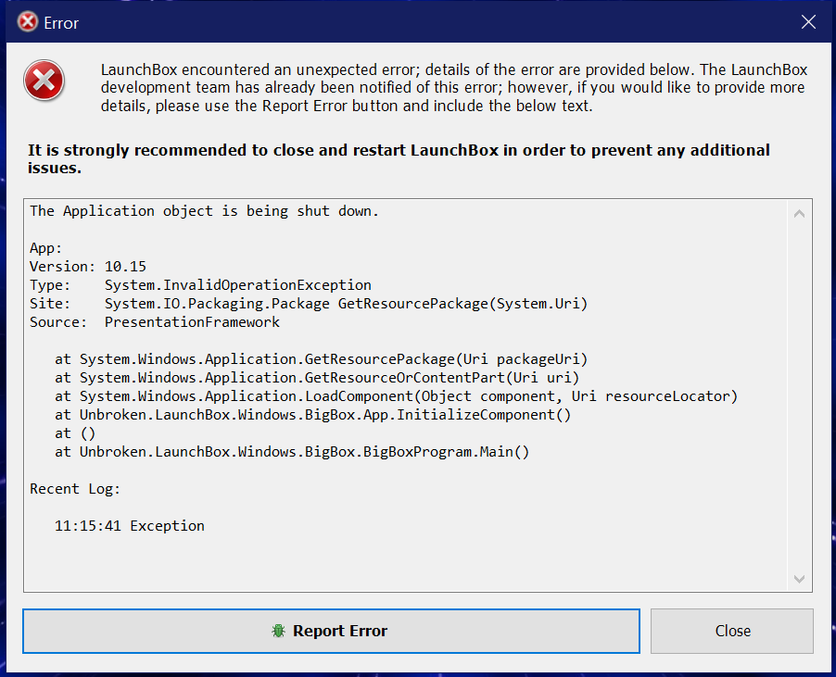836x677 pixels.
Task: Click the 'at ()' stack line
Action: (75, 433)
